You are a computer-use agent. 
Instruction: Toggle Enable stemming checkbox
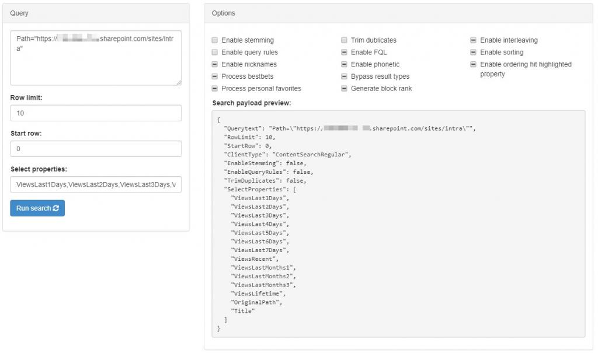pyautogui.click(x=215, y=40)
